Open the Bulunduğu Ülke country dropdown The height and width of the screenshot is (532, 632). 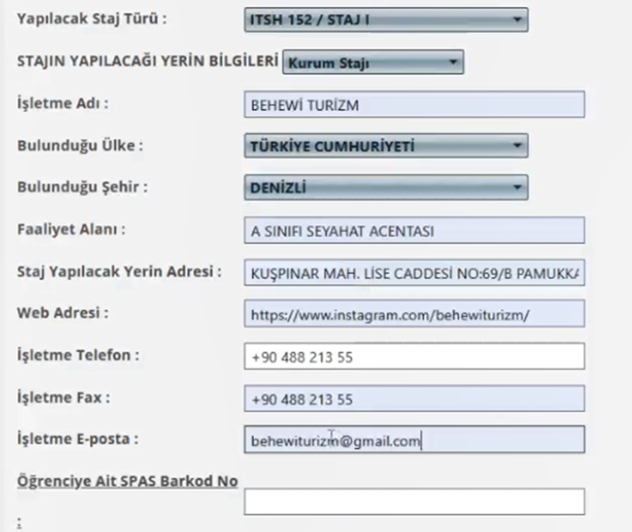[x=386, y=145]
